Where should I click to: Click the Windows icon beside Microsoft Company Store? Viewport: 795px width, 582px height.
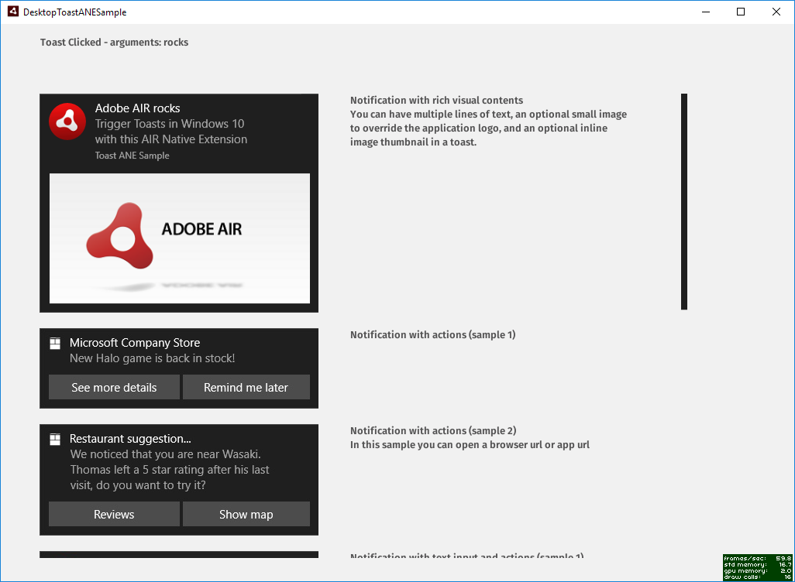click(x=55, y=344)
